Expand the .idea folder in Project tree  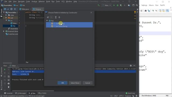tap(6, 15)
